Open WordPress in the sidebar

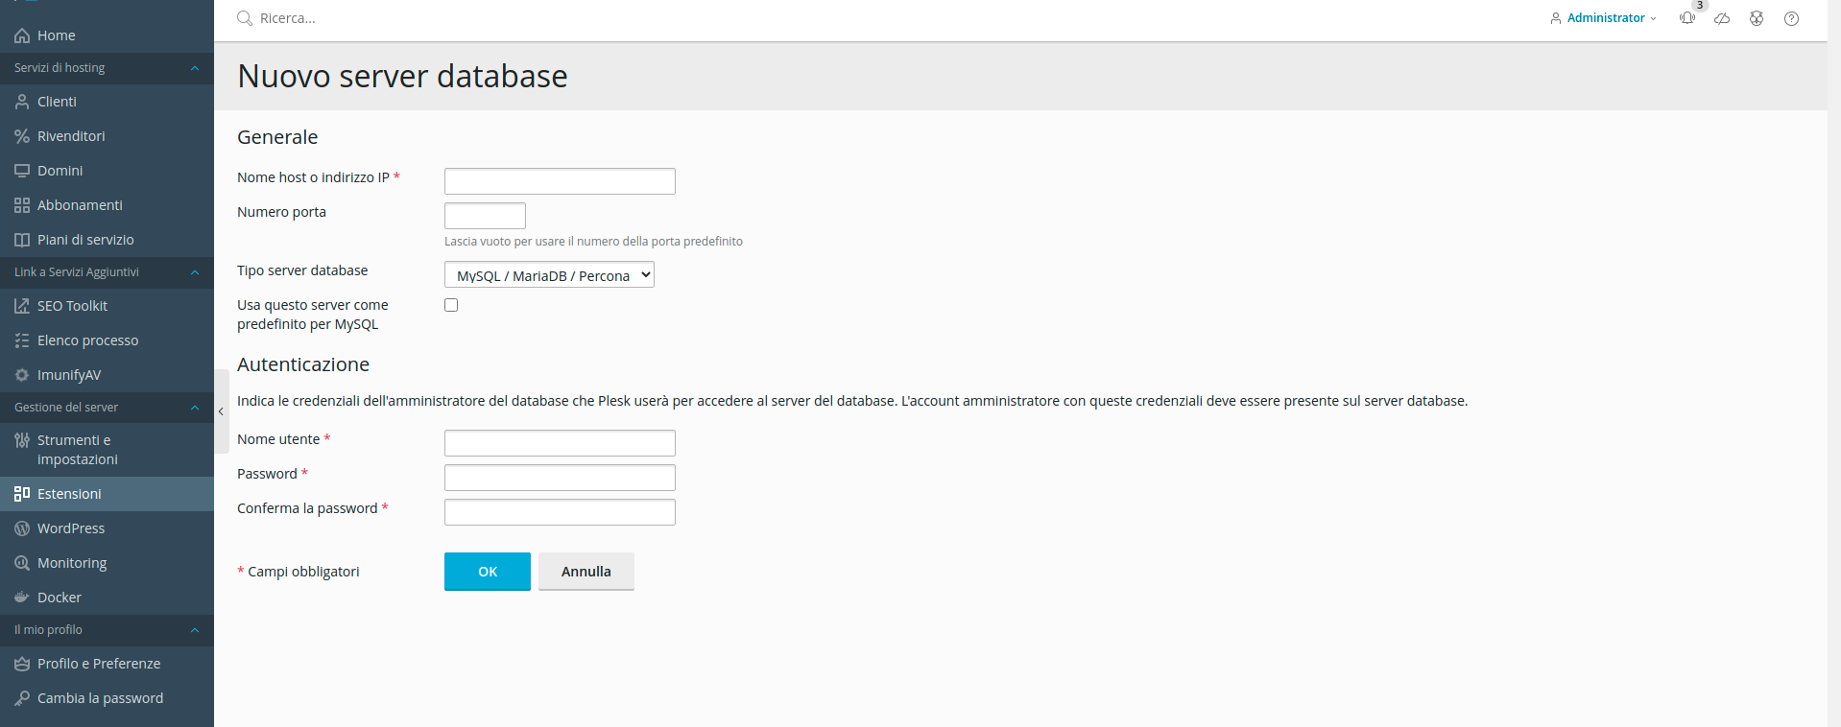70,528
